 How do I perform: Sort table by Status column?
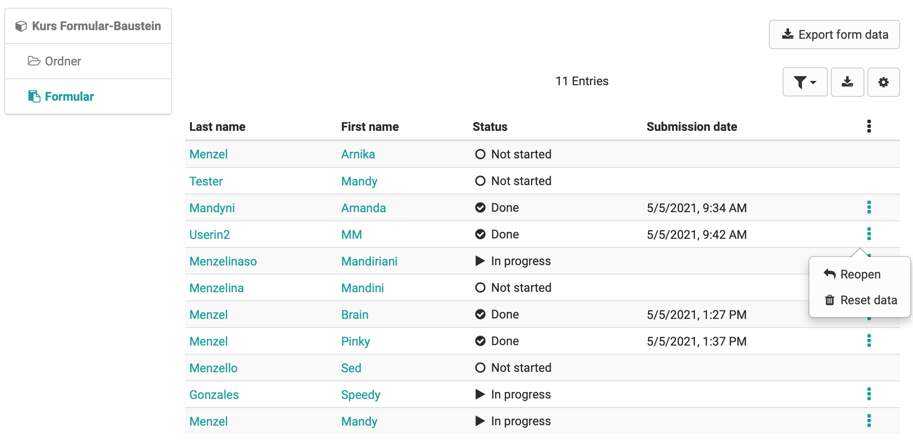coord(490,127)
